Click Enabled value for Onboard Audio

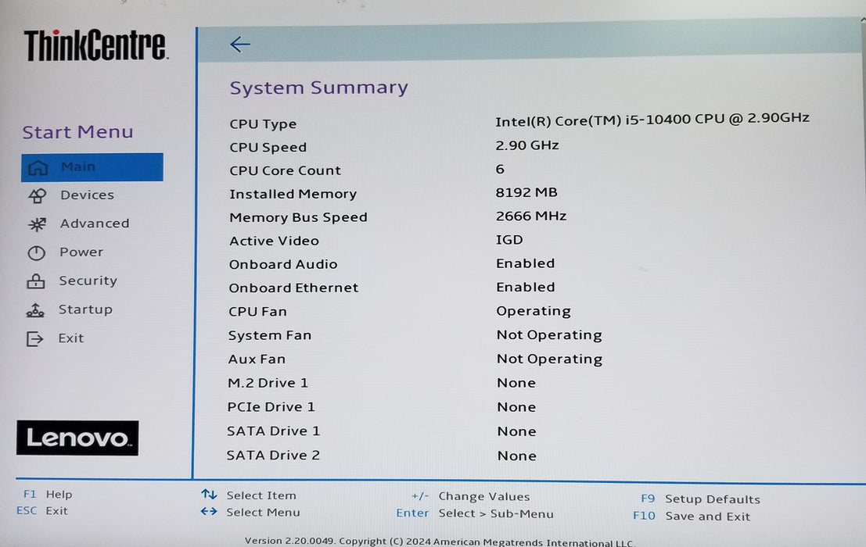coord(525,263)
